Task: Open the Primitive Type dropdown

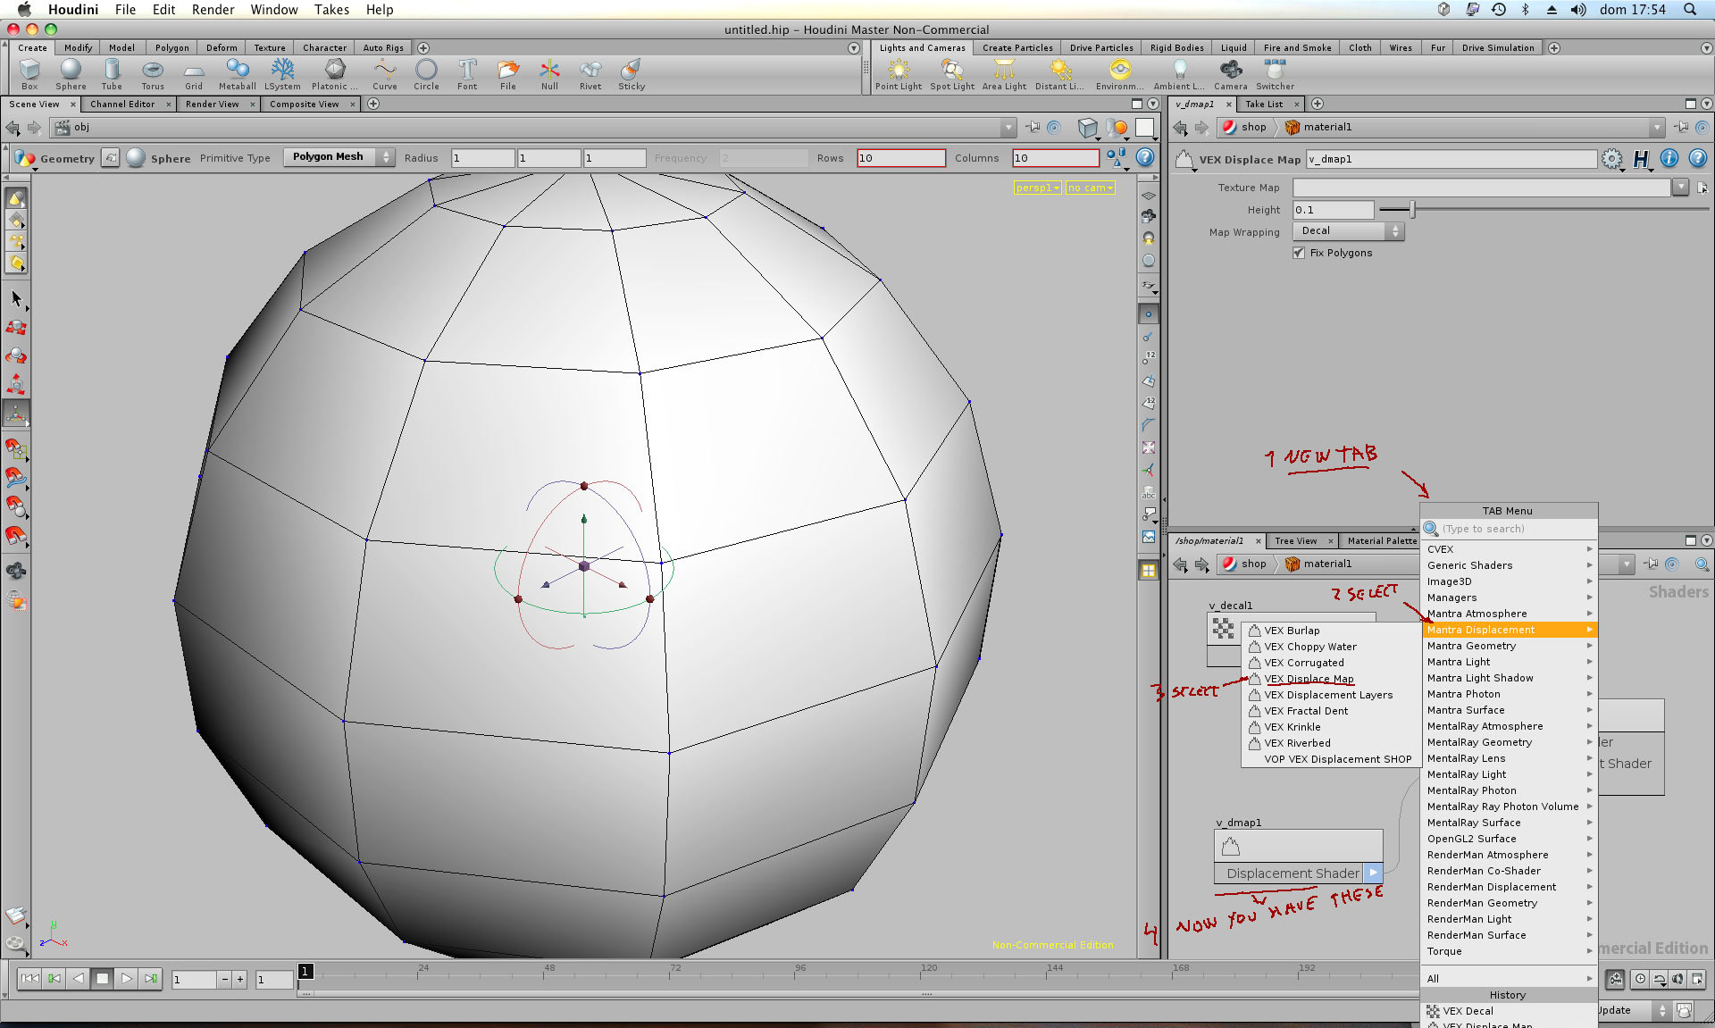Action: (x=339, y=157)
